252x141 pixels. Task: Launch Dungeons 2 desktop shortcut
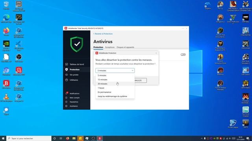click(x=220, y=18)
